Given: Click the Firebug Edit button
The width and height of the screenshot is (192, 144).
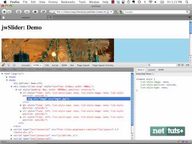Looking at the screenshot, I should pyautogui.click(x=4, y=70).
